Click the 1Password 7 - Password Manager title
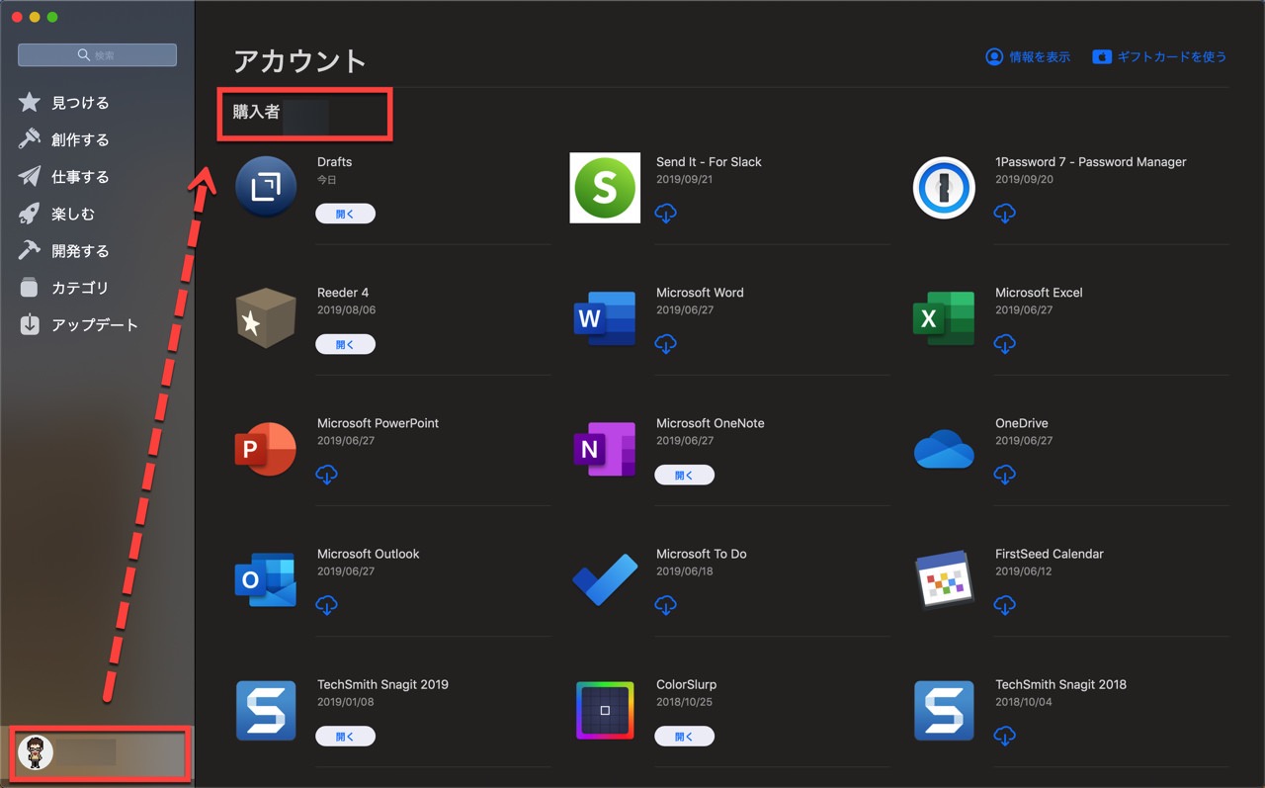This screenshot has width=1265, height=788. coord(1090,162)
